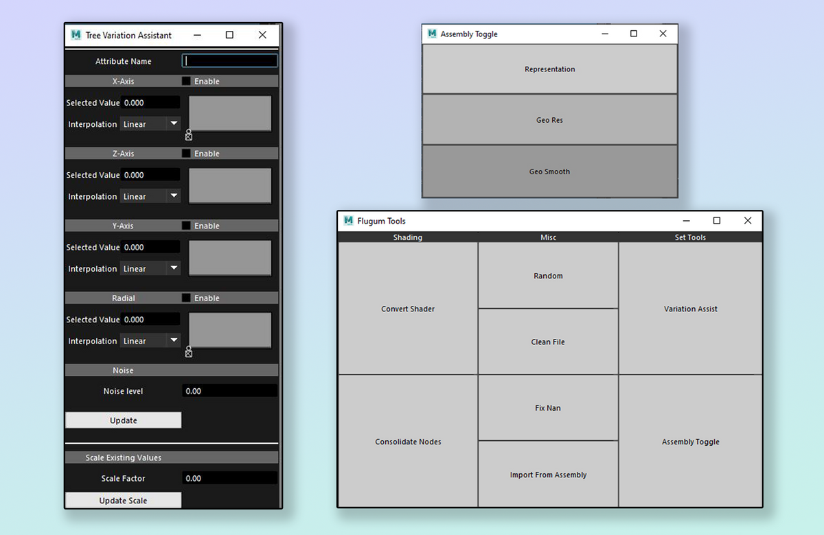The image size is (824, 535).
Task: Click the delete-point icon under the X-Axis ramp
Action: coord(188,136)
